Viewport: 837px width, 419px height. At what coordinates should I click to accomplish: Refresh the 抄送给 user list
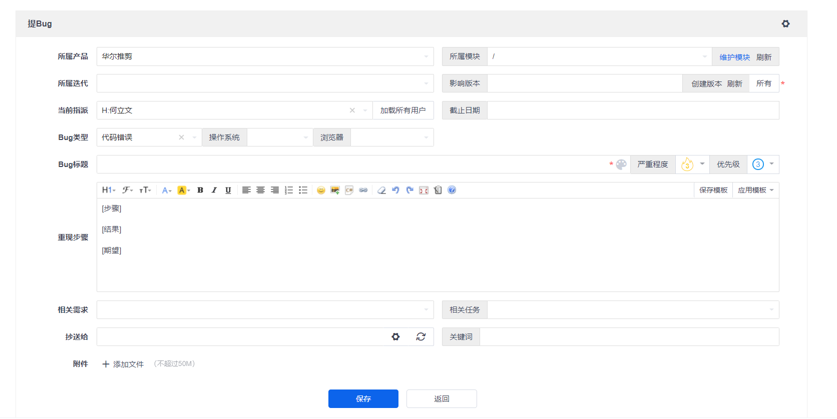pyautogui.click(x=421, y=337)
